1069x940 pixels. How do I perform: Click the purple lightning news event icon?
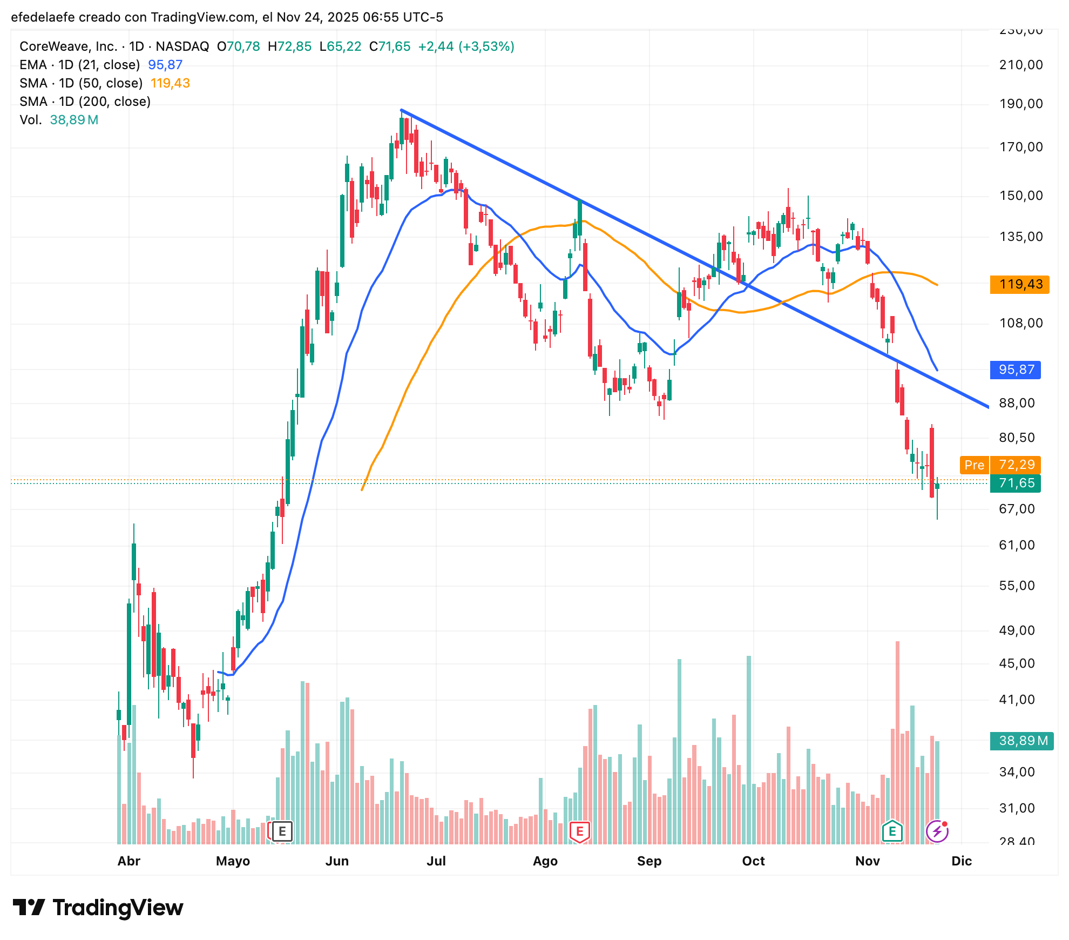pos(937,831)
